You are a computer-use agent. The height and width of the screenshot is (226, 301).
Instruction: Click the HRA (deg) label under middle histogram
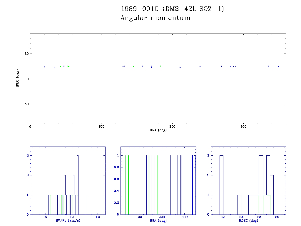pyautogui.click(x=158, y=221)
